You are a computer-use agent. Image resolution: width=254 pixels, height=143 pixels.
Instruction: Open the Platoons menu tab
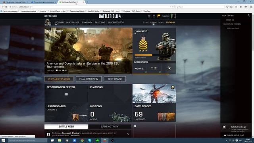[100, 23]
